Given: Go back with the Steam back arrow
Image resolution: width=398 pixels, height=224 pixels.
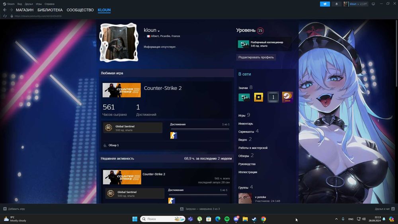Looking at the screenshot, I should point(5,10).
